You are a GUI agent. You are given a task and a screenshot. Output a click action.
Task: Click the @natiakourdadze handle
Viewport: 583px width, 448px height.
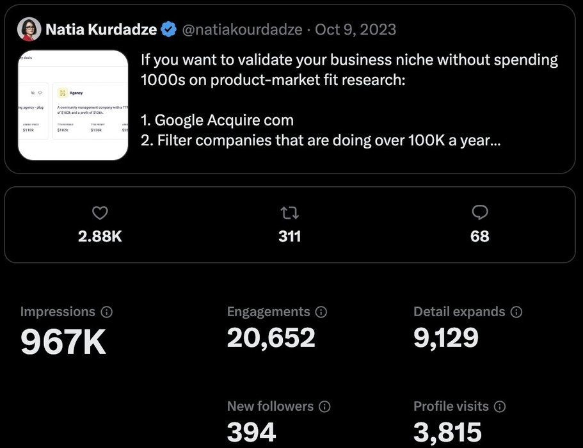click(243, 29)
